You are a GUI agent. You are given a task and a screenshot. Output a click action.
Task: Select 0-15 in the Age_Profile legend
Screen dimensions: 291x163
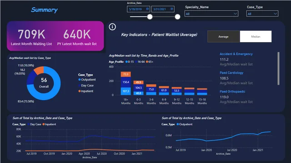tap(130, 62)
